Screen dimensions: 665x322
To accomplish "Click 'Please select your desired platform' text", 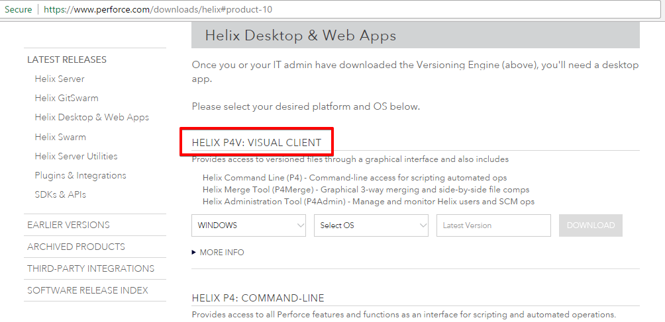I will (306, 106).
